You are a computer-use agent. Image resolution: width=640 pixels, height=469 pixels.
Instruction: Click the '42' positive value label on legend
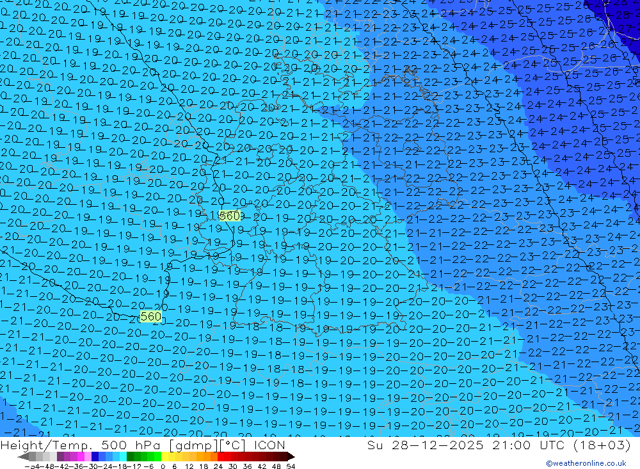point(262,466)
